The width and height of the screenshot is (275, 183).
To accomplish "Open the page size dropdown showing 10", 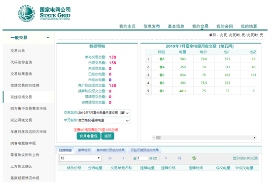I will click(80, 158).
